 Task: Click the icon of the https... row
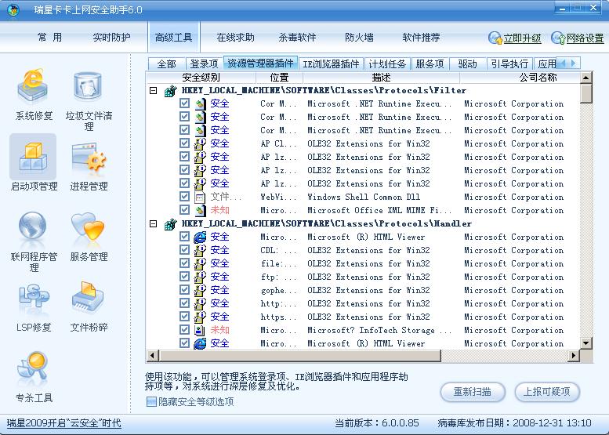pyautogui.click(x=200, y=317)
